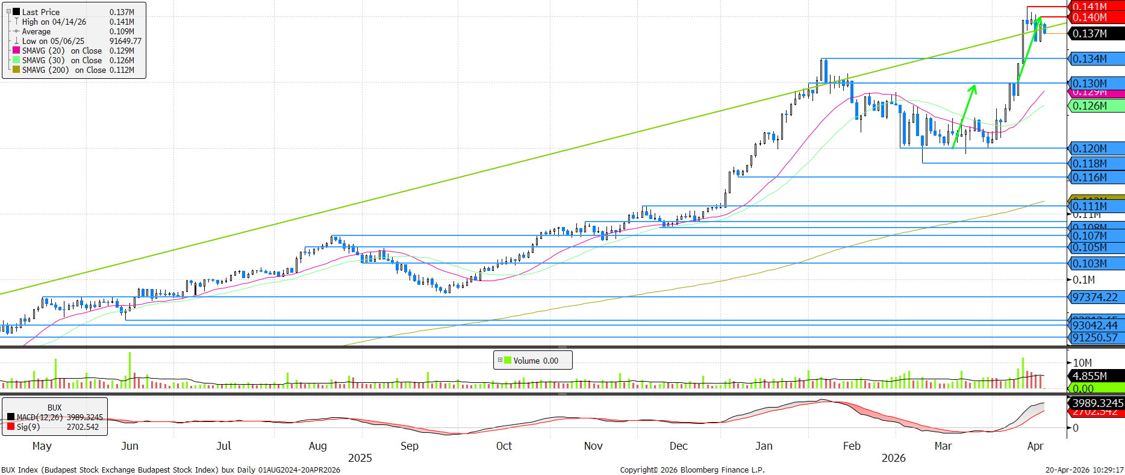Select the red 0.141M price axis label
The height and width of the screenshot is (475, 1125).
(1095, 7)
